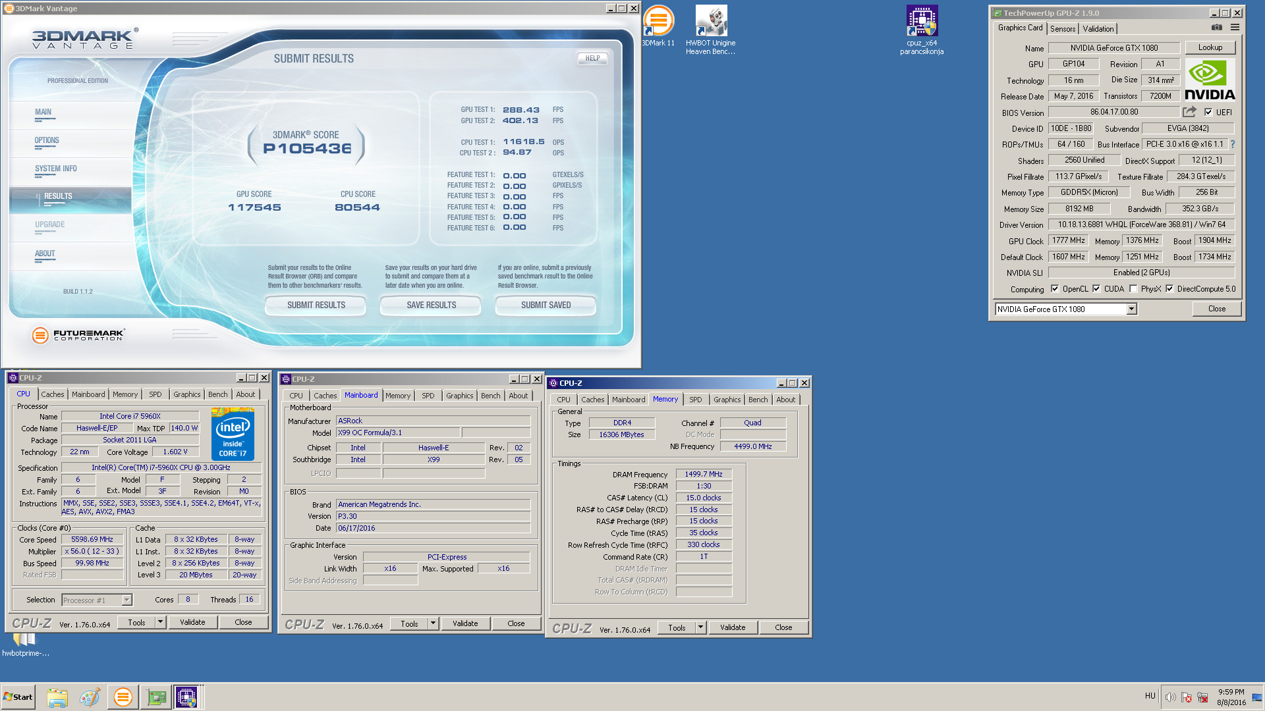The height and width of the screenshot is (711, 1265).
Task: Click the Bus Interface question mark help
Action: 1232,144
